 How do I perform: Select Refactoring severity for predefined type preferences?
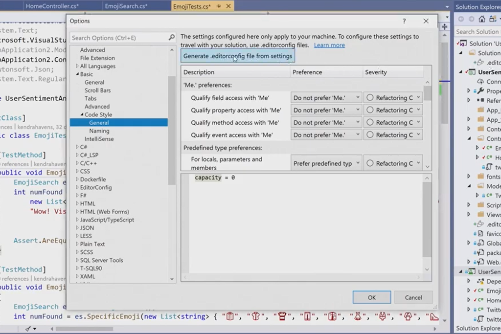point(393,163)
